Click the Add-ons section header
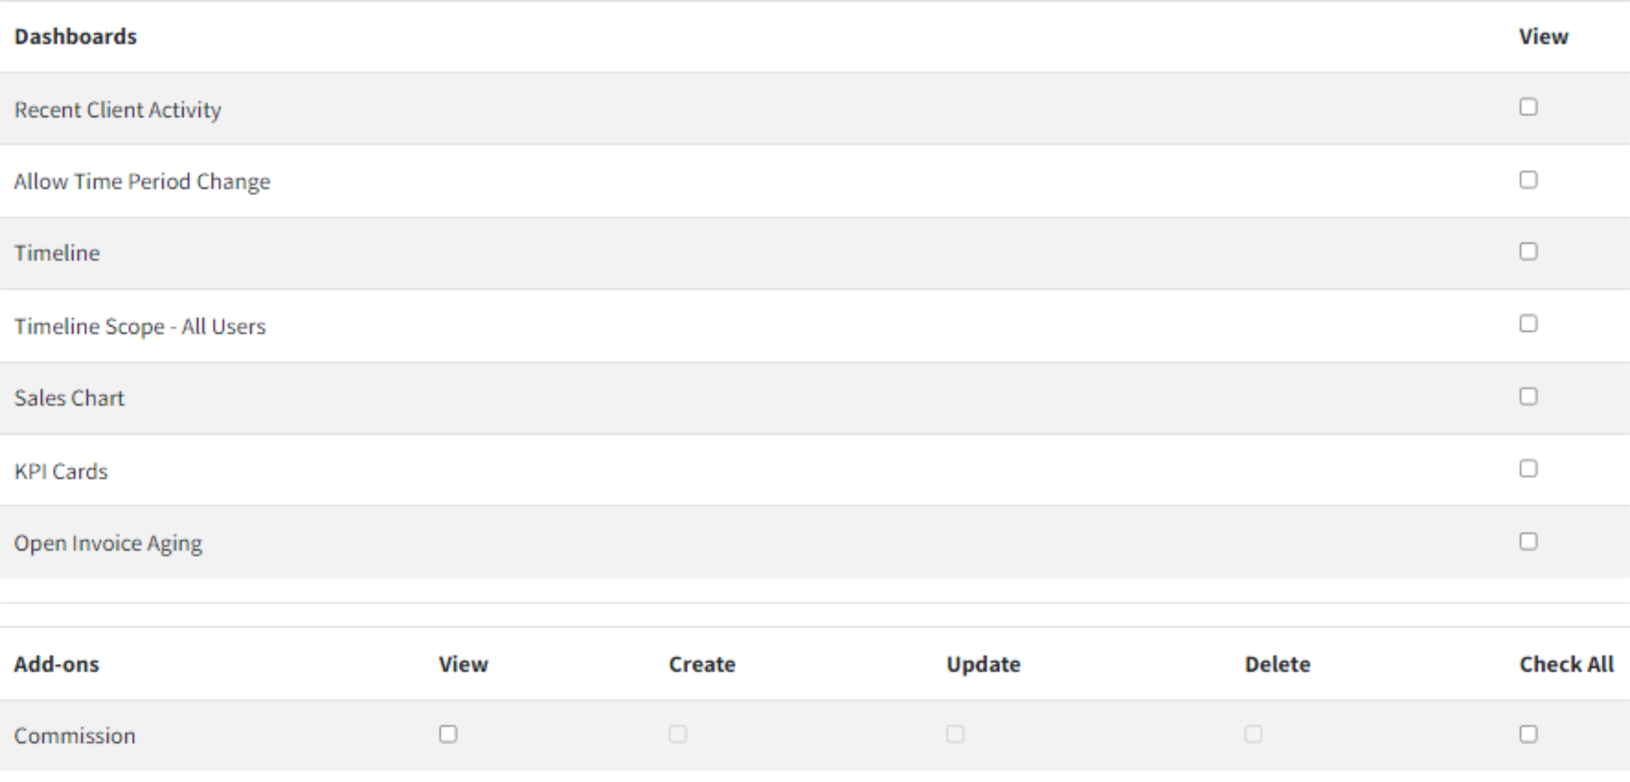The width and height of the screenshot is (1630, 782). (57, 664)
